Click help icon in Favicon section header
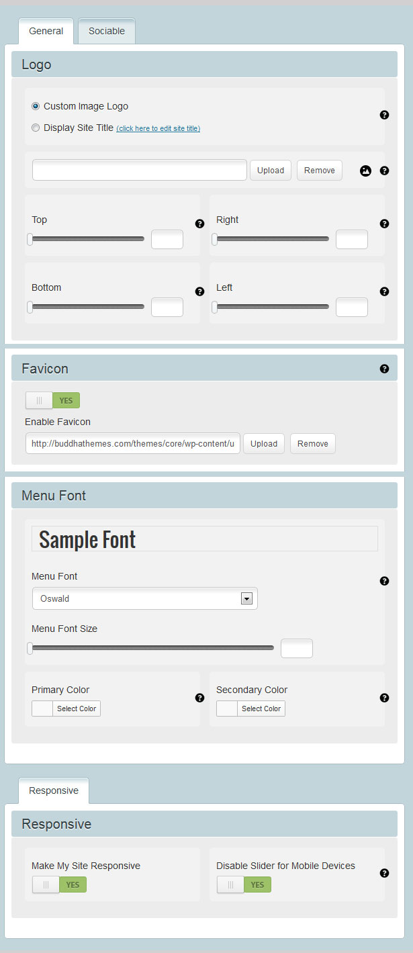The height and width of the screenshot is (953, 413). coord(384,369)
